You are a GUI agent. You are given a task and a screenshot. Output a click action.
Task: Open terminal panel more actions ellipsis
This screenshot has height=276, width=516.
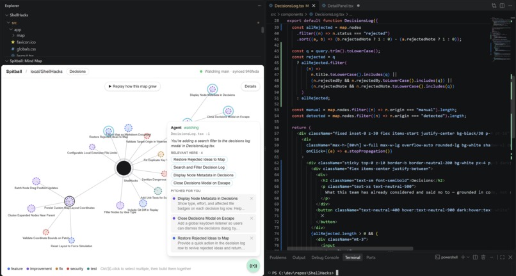(x=491, y=257)
